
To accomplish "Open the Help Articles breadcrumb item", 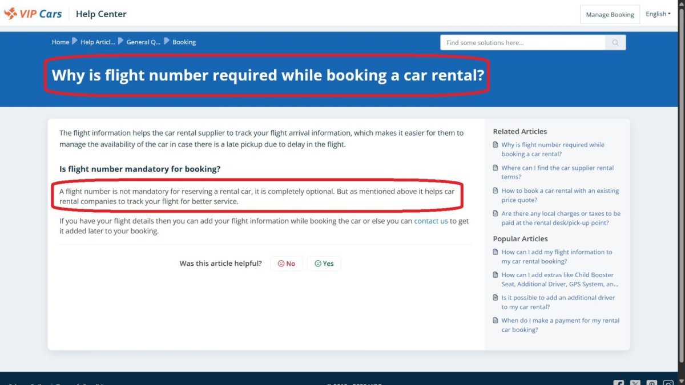I will click(98, 42).
